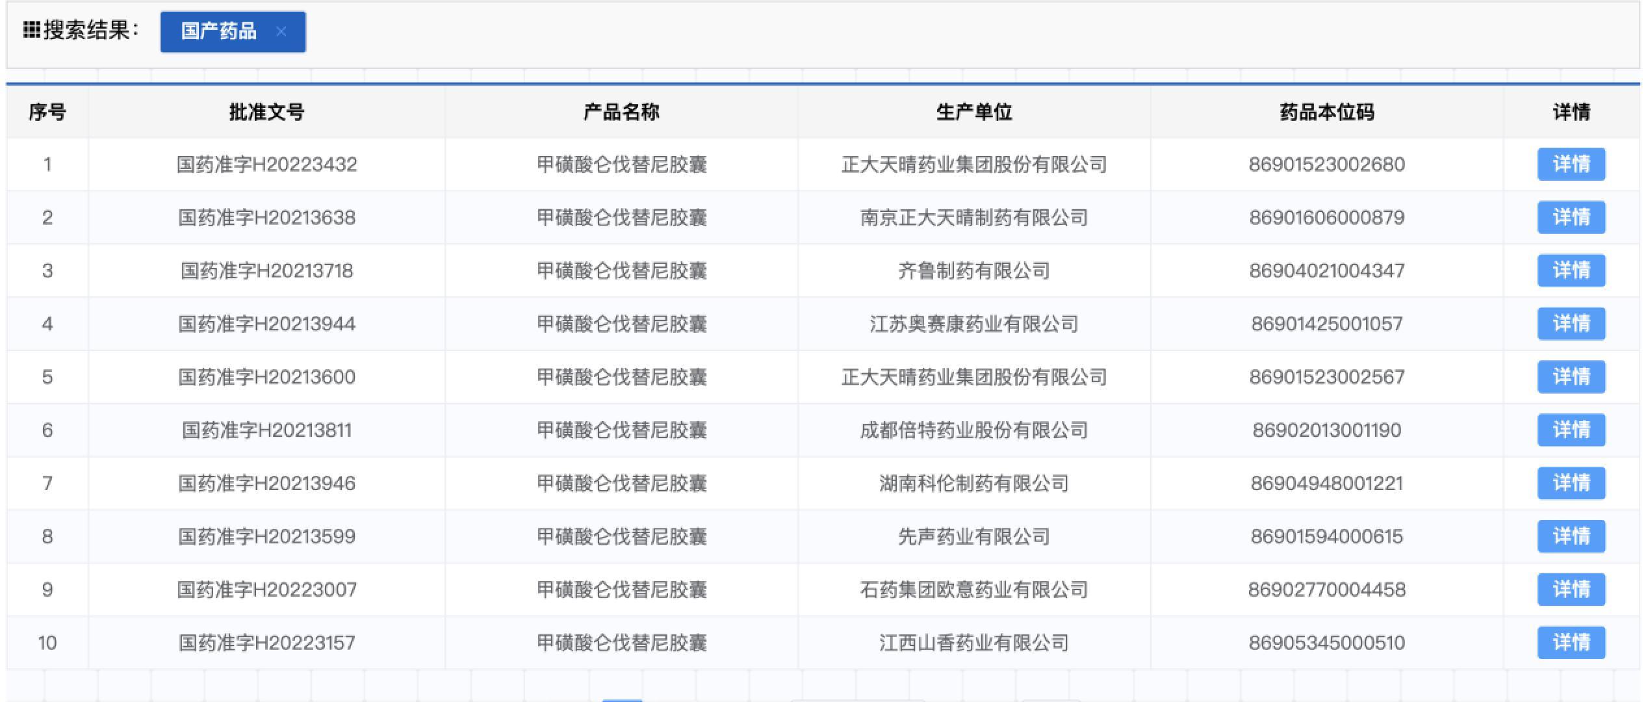The height and width of the screenshot is (702, 1648).
Task: Click product name 甲磺酸仑伐替尼胶囊 in row 1
Action: coord(621,164)
